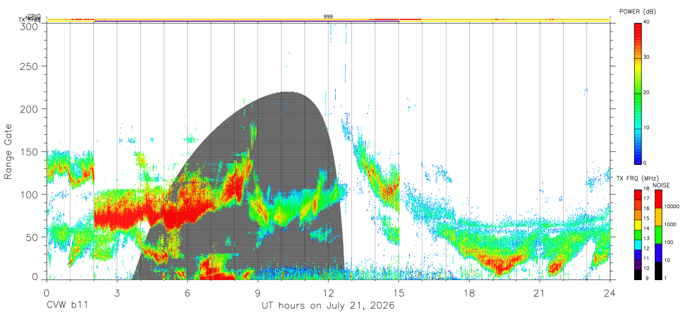Screen dimensions: 686x317
Task: Select the green 13–14 MHz TX FRQ swatch
Action: [x=637, y=234]
